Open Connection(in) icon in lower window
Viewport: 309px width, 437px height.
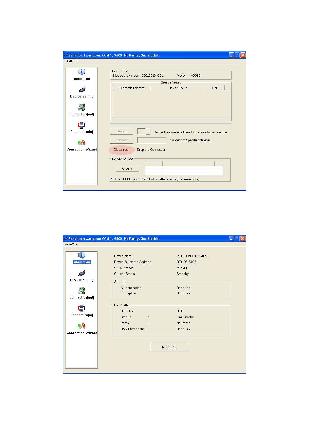coord(82,308)
